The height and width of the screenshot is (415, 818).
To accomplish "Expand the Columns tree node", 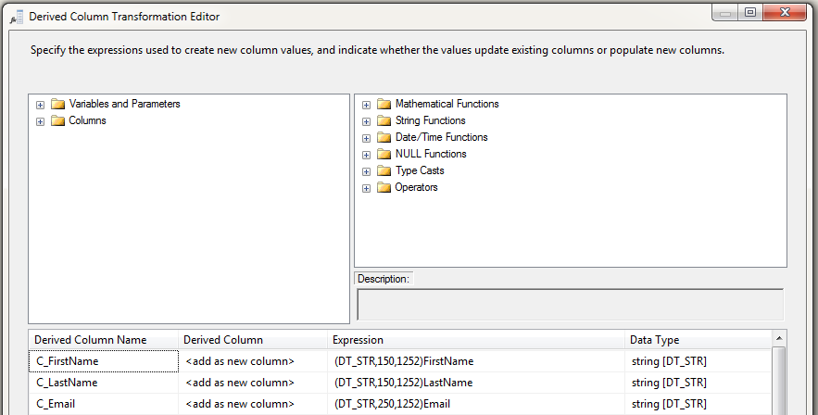I will pyautogui.click(x=40, y=121).
